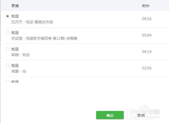Image resolution: width=169 pixels, height=123 pixels.
Task: Click subtitle 五月天 - 知足 最真杰作选
Action: click(x=32, y=22)
